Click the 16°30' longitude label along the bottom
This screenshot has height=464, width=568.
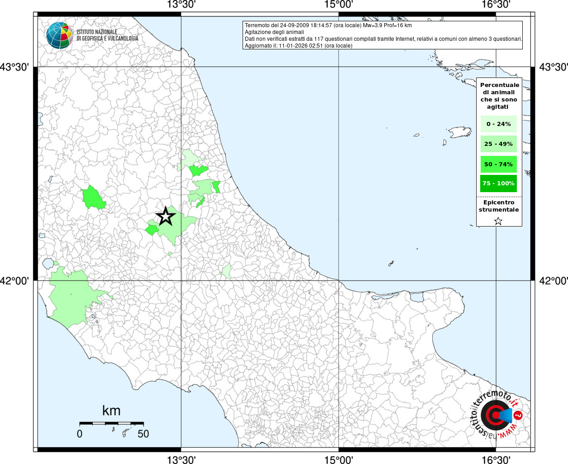tap(496, 459)
